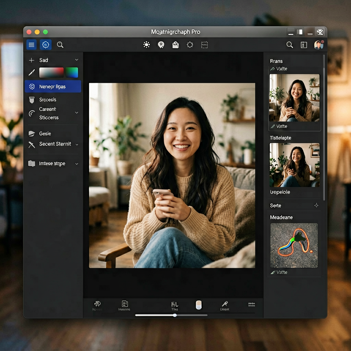Expand the Secent Sternit chevron
Viewport: 351px width, 351px height.
(77, 145)
